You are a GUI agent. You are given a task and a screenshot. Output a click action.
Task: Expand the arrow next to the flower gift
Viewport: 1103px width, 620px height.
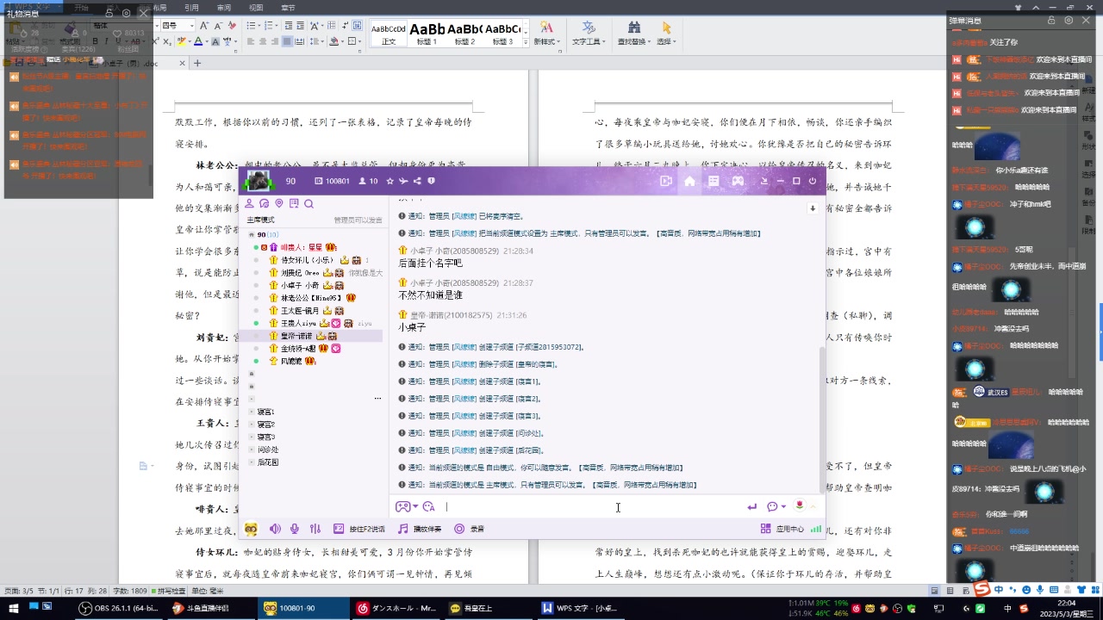812,506
